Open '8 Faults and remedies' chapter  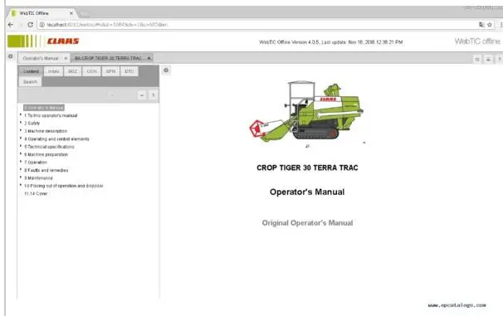tap(46, 170)
